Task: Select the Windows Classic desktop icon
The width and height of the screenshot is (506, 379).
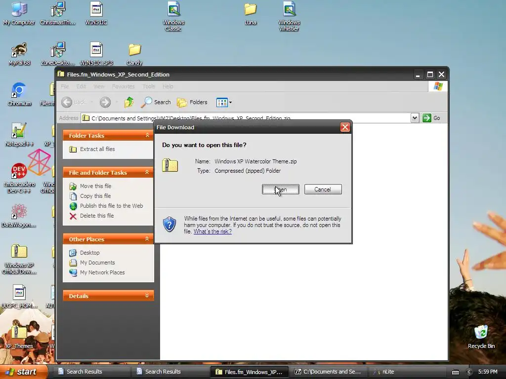Action: 173,17
